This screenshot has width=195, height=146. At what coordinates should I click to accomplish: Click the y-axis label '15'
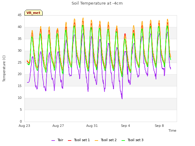tap(19, 86)
